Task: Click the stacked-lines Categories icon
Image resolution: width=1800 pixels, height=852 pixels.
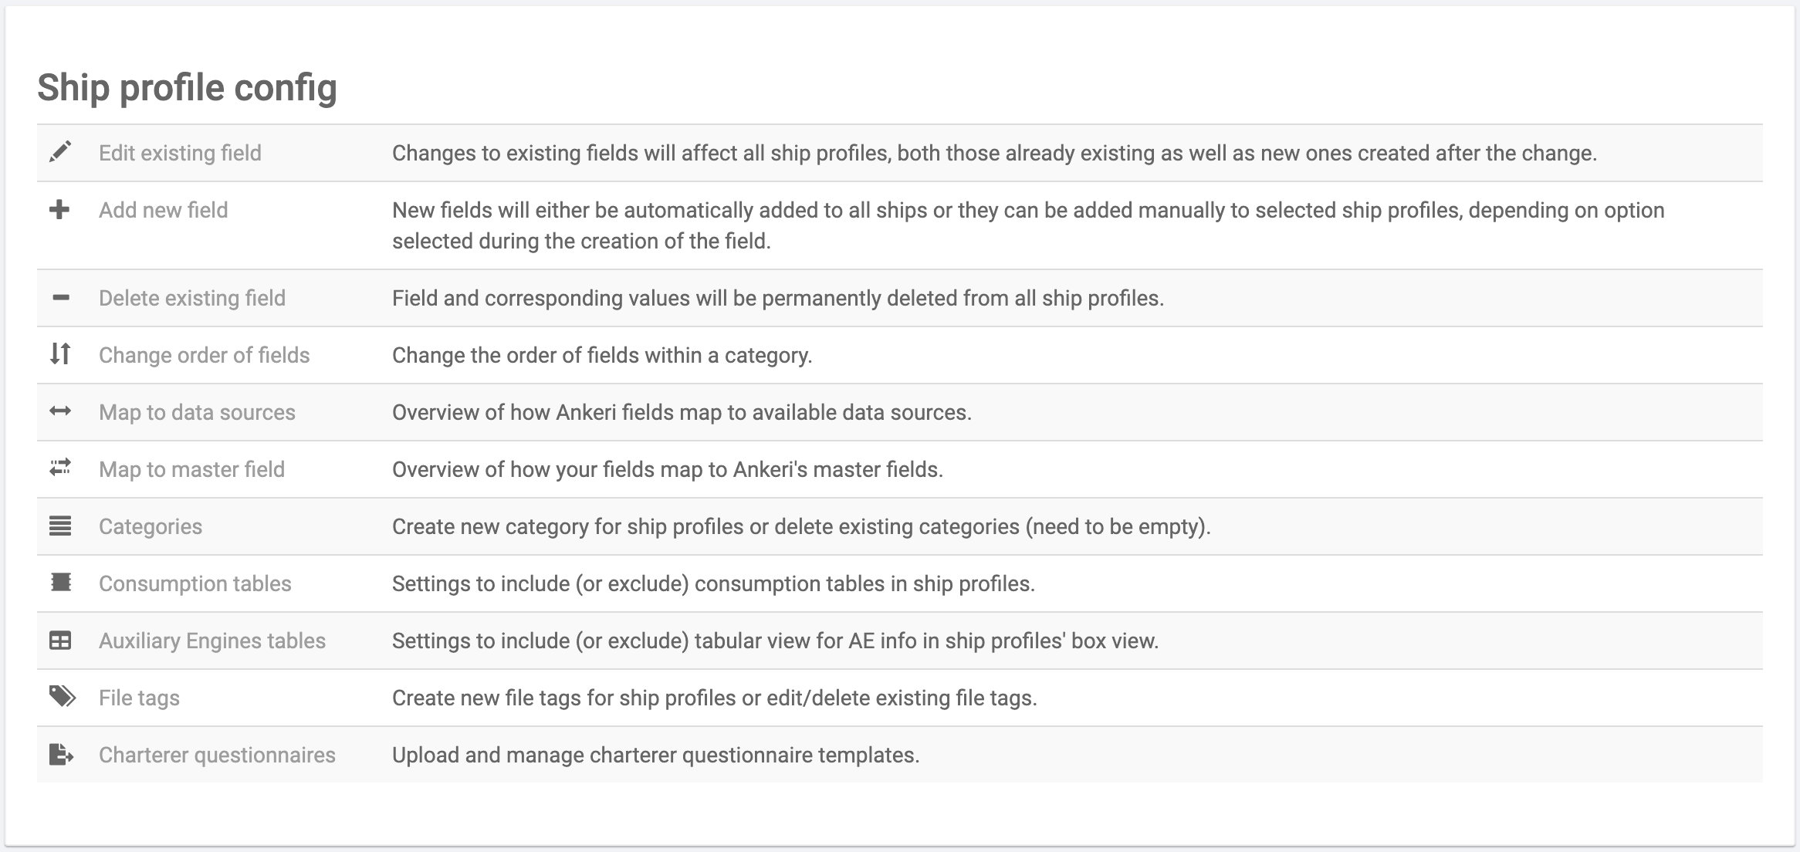Action: 60,526
